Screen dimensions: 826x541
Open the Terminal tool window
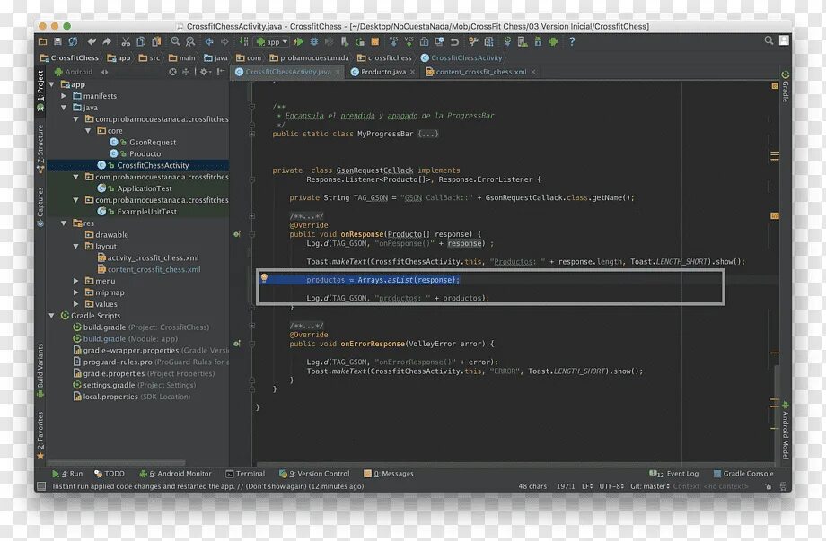245,474
